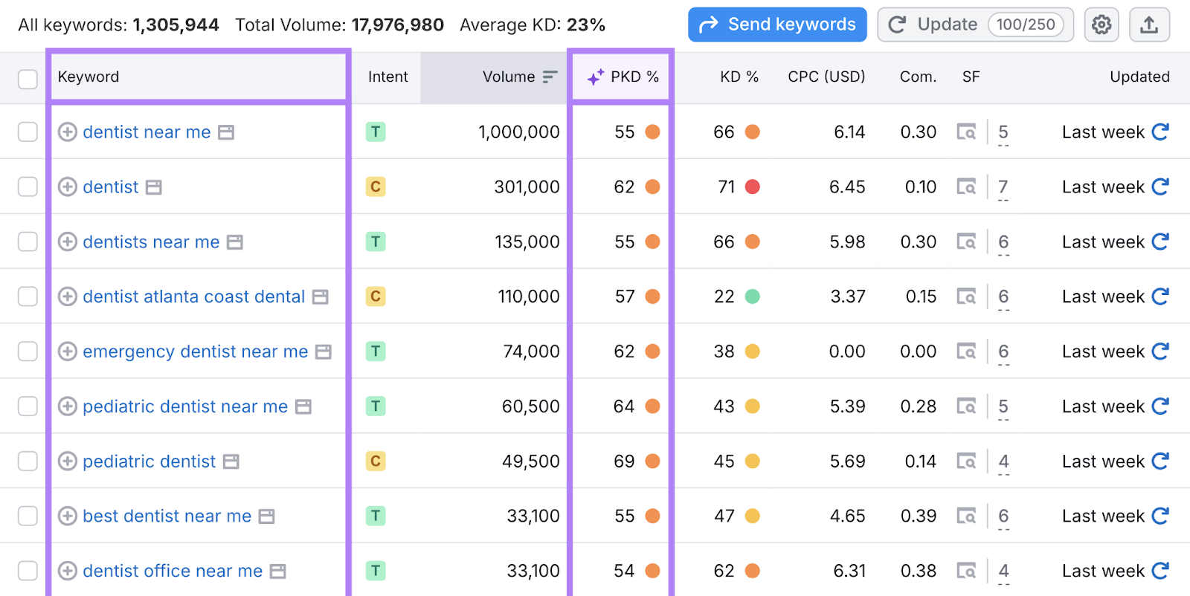This screenshot has height=596, width=1190.
Task: Open the 'dentist near me' keyword link
Action: tap(147, 132)
